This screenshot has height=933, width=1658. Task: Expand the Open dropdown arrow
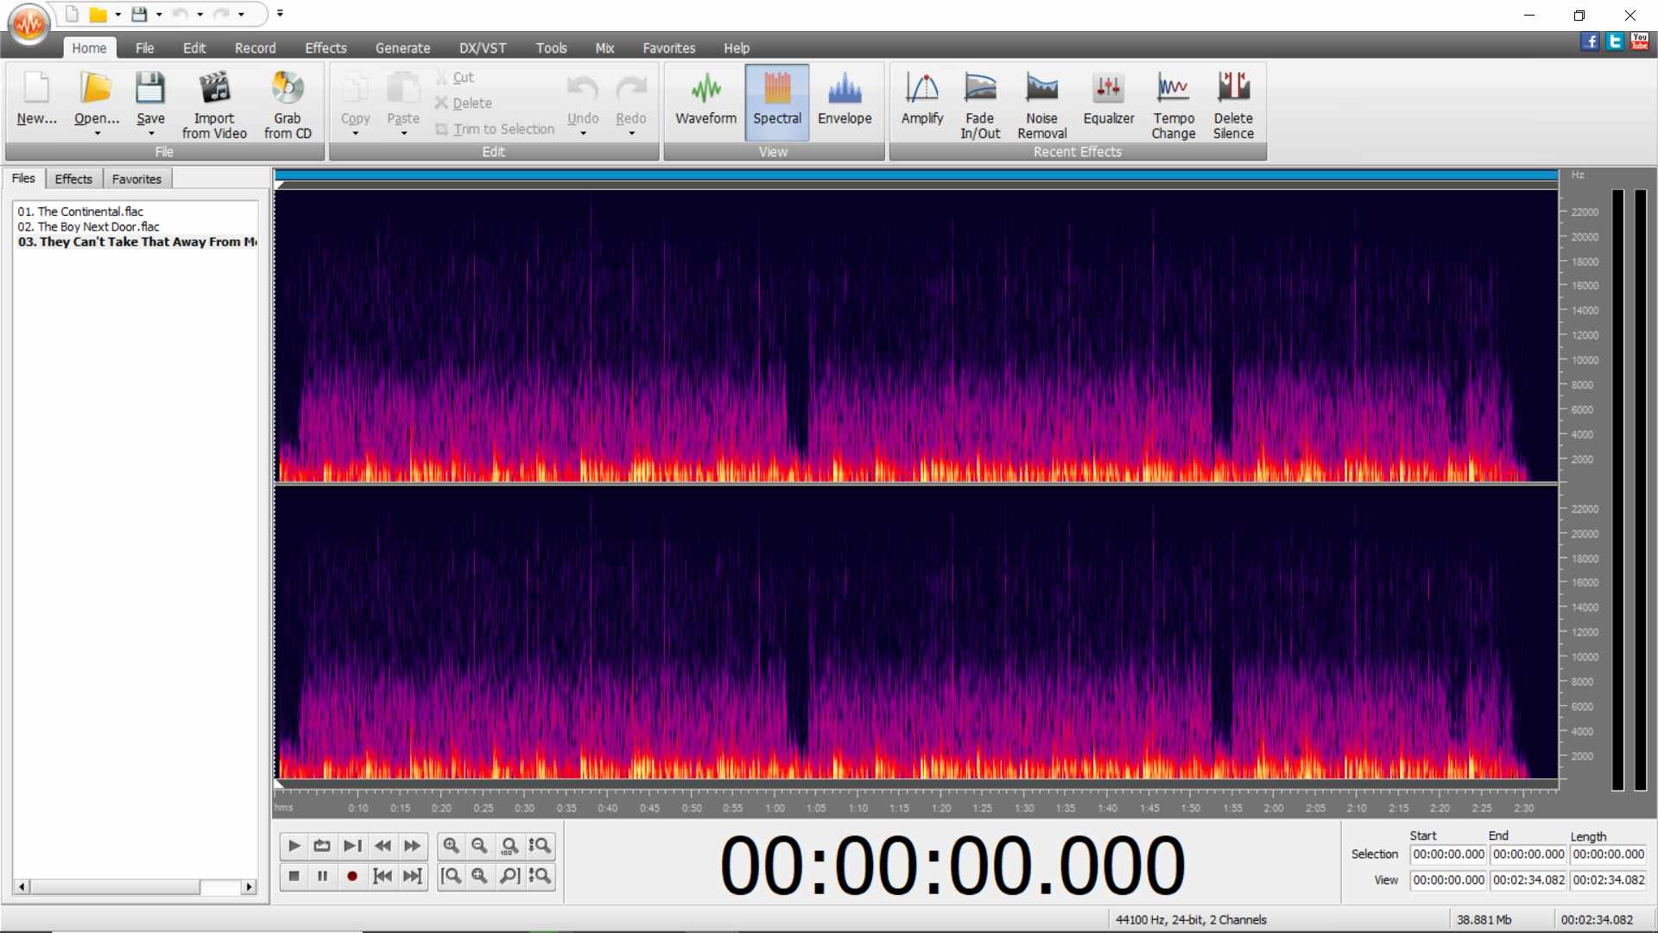pos(97,134)
